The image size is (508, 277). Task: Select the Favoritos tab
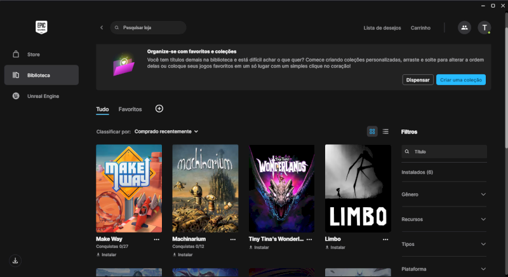pos(130,109)
